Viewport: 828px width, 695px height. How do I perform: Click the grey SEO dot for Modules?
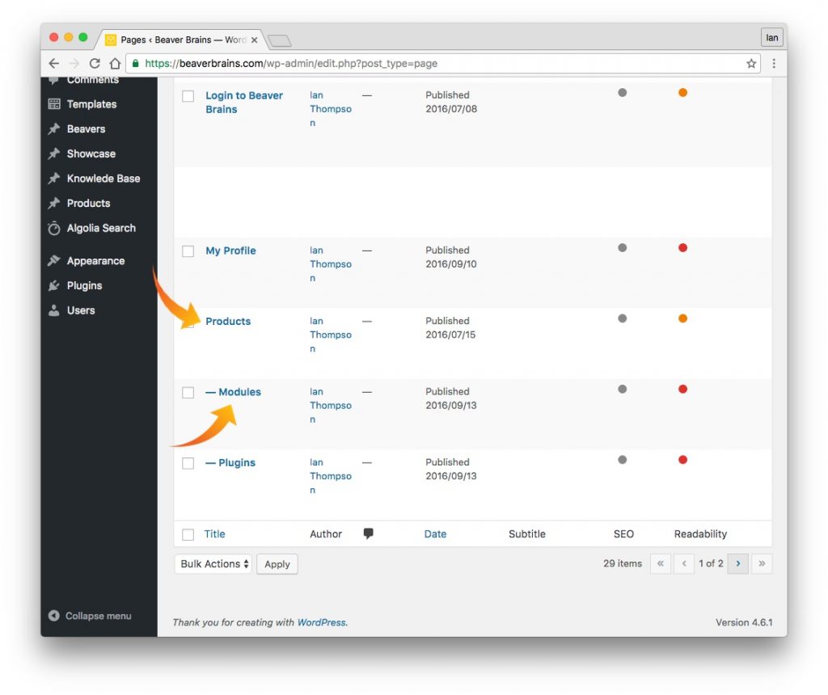pyautogui.click(x=623, y=389)
